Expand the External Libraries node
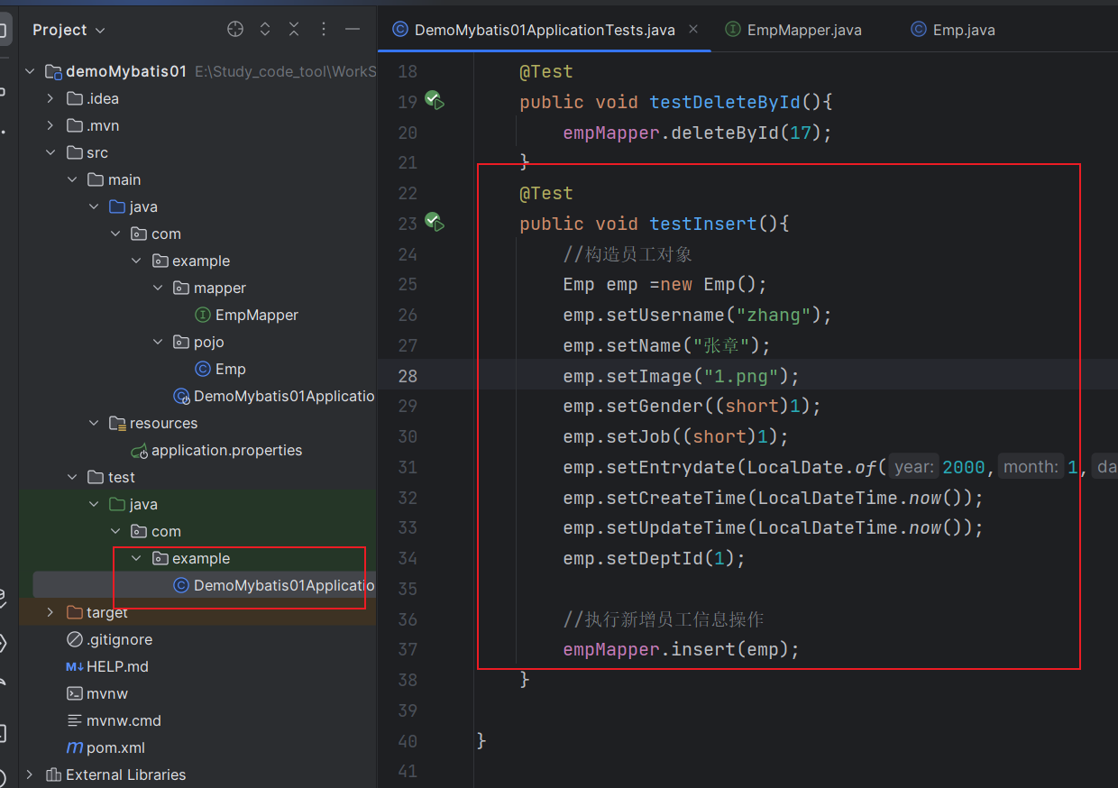 pyautogui.click(x=31, y=774)
